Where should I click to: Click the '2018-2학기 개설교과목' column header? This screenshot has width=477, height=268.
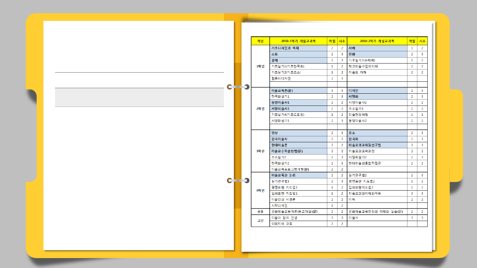click(x=377, y=41)
